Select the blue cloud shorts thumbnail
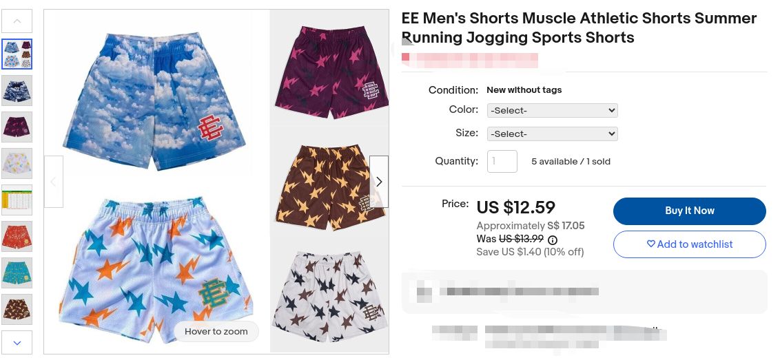Viewport: 780px width, 360px height. point(17,90)
